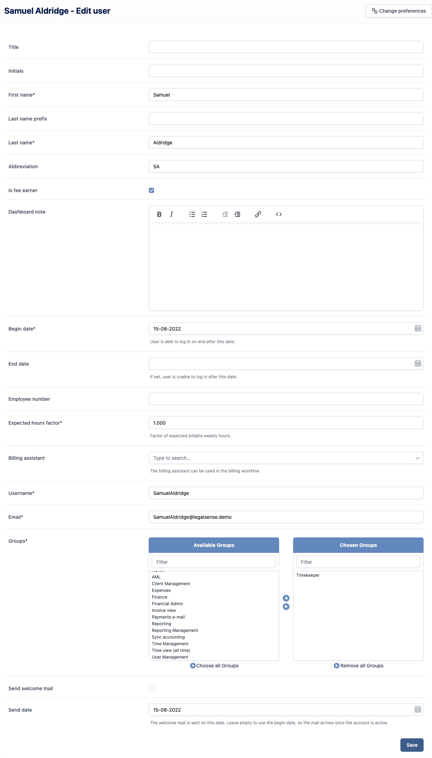Click the Save button
The image size is (432, 758).
point(412,745)
